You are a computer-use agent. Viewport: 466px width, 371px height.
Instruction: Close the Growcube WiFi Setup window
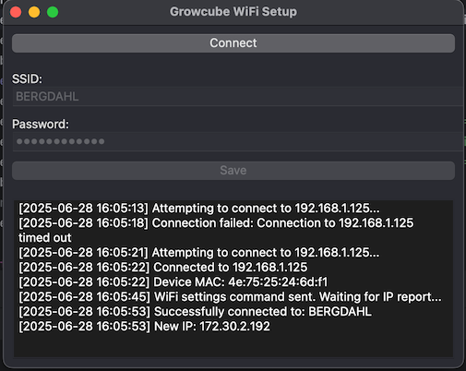16,12
